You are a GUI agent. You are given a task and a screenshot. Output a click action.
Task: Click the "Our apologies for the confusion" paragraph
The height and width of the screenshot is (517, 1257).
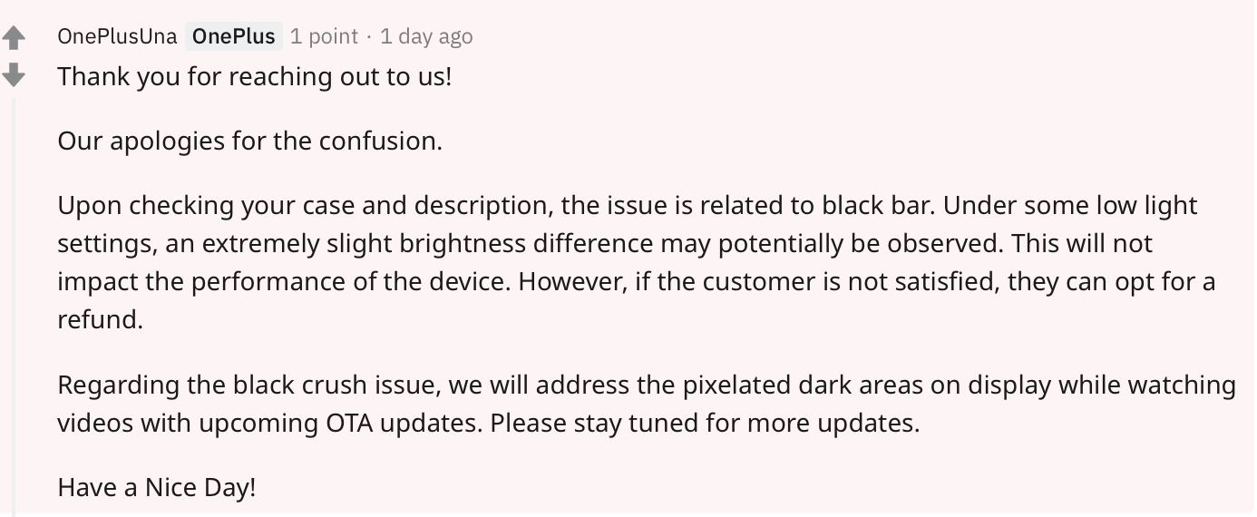point(250,141)
